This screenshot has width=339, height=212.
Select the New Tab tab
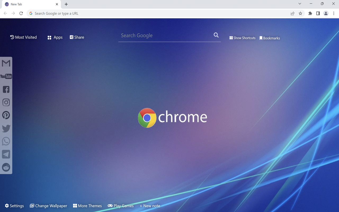pos(31,5)
